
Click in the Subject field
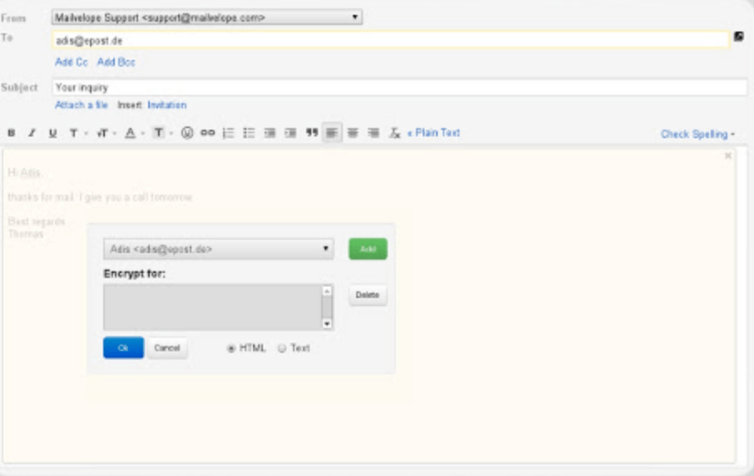400,87
